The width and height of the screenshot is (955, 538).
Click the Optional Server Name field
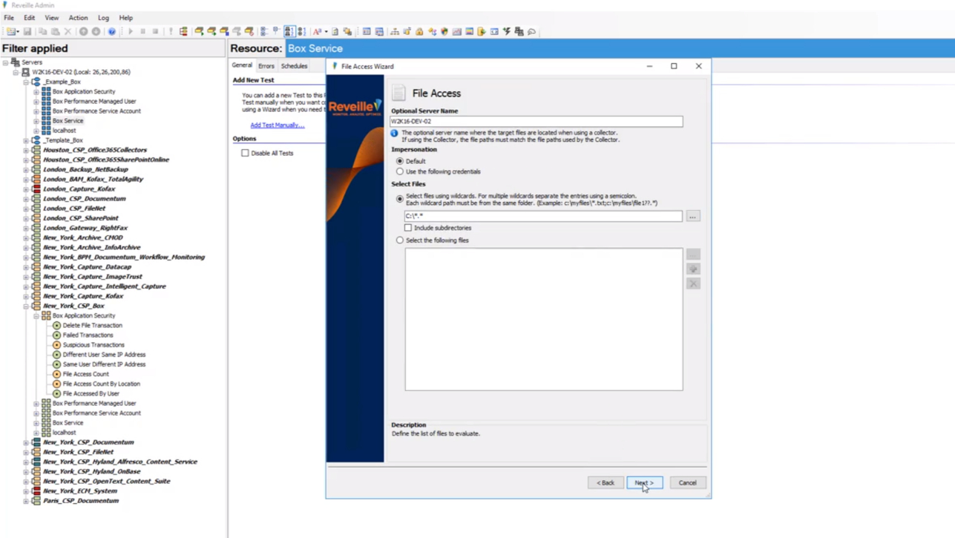tap(536, 121)
